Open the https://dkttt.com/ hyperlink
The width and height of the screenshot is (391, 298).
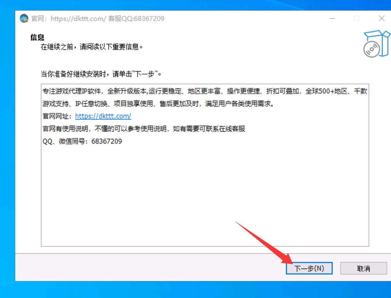[103, 116]
